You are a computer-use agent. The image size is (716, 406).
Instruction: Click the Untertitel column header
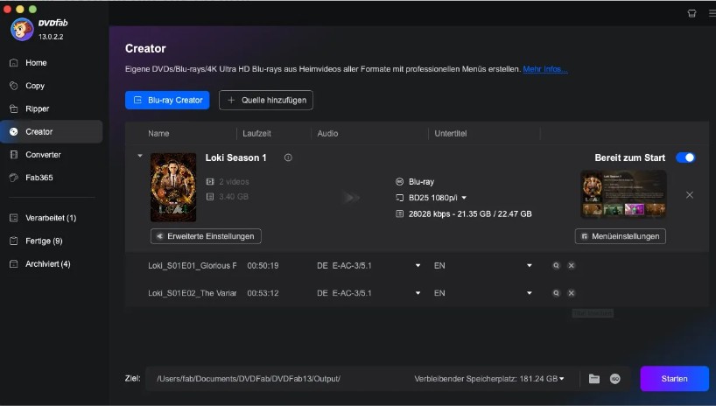450,133
